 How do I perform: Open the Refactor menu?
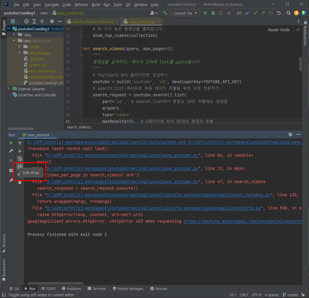pos(81,5)
